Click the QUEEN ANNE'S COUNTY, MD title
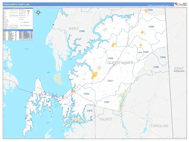Viewport: 189px width, 142px height. click(16, 4)
